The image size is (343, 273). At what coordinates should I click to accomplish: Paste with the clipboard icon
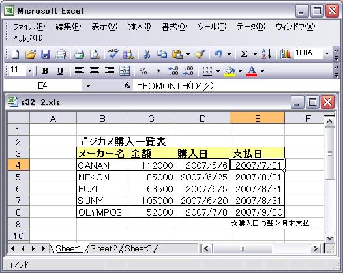(177, 54)
